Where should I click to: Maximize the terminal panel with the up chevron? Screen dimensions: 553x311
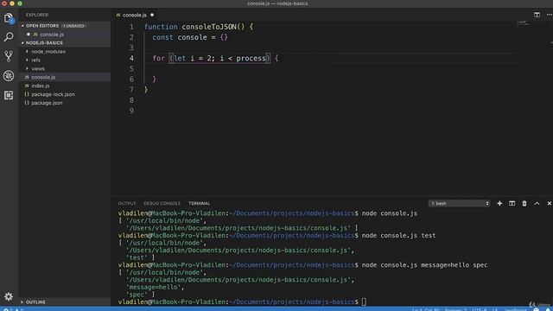pyautogui.click(x=537, y=204)
